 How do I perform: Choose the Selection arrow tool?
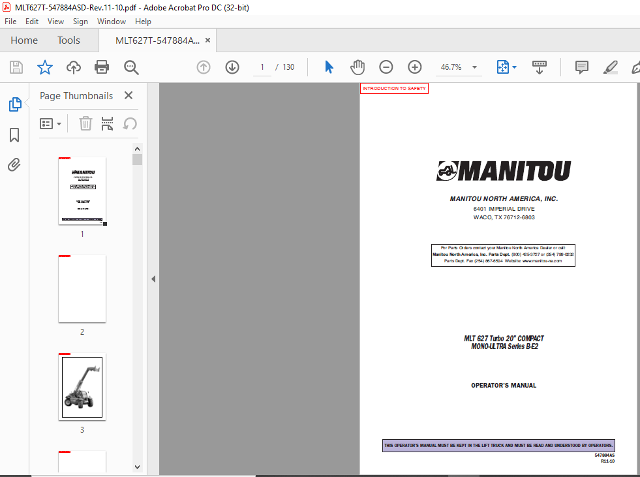pos(329,67)
